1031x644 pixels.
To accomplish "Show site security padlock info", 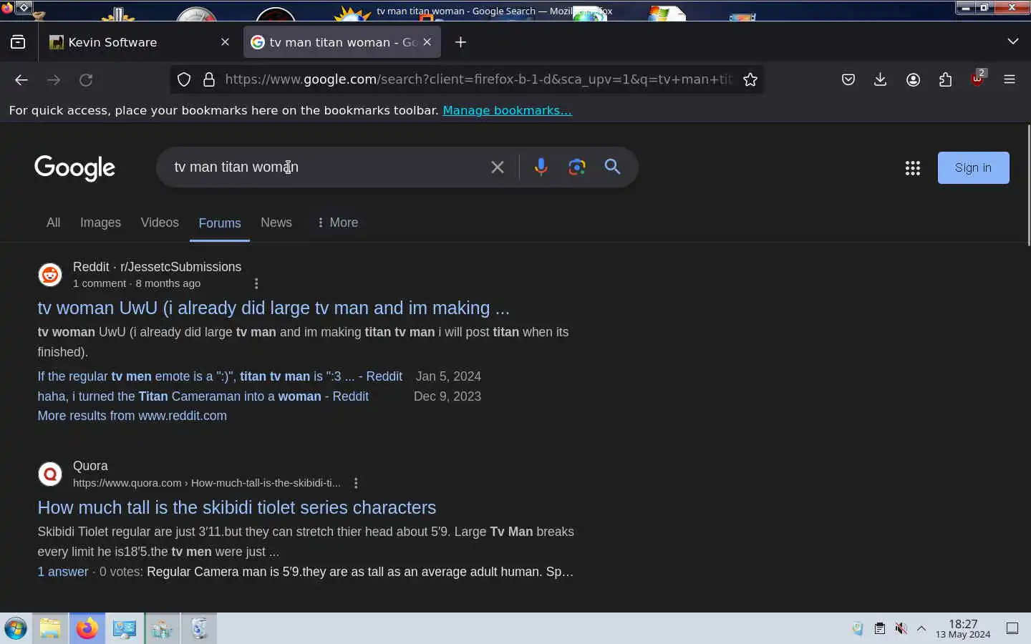I will [209, 79].
